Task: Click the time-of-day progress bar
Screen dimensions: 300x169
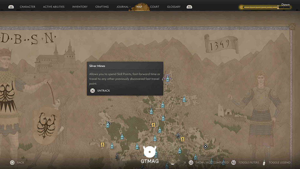Action: coord(265,7)
